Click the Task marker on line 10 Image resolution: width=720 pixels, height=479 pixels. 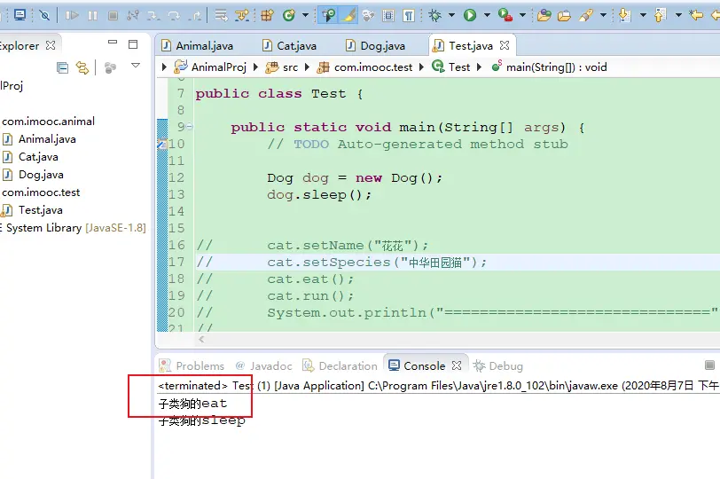pyautogui.click(x=161, y=144)
